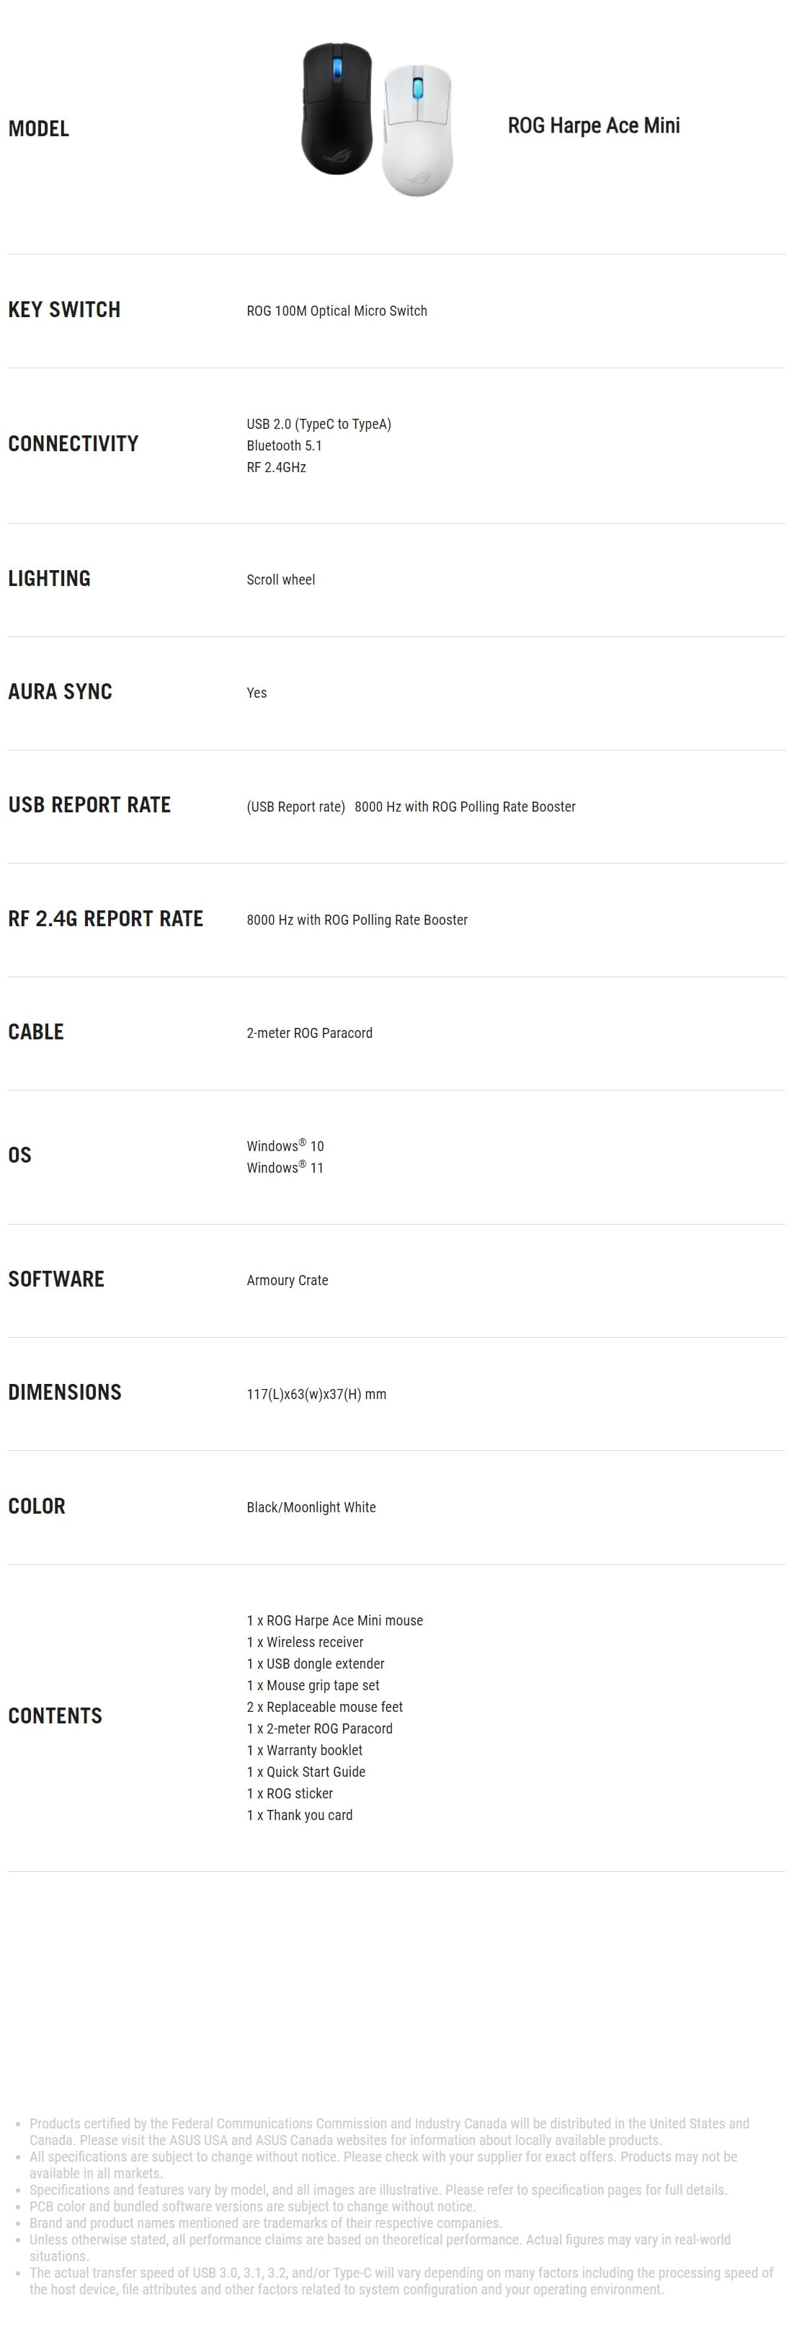The height and width of the screenshot is (2326, 792).
Task: Click the USB dongle extender contents line
Action: pos(316,1664)
